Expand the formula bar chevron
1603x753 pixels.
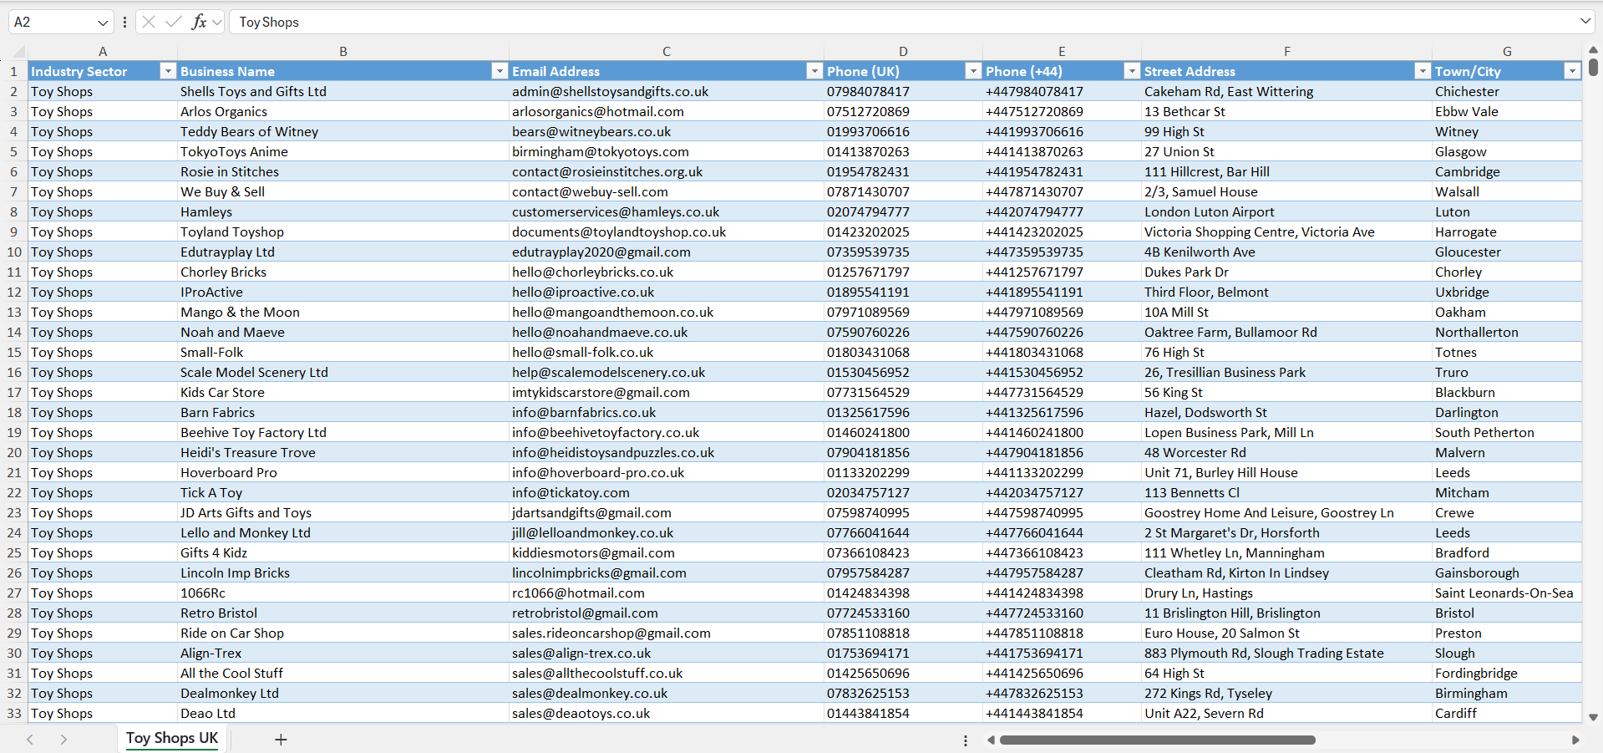(x=1585, y=21)
